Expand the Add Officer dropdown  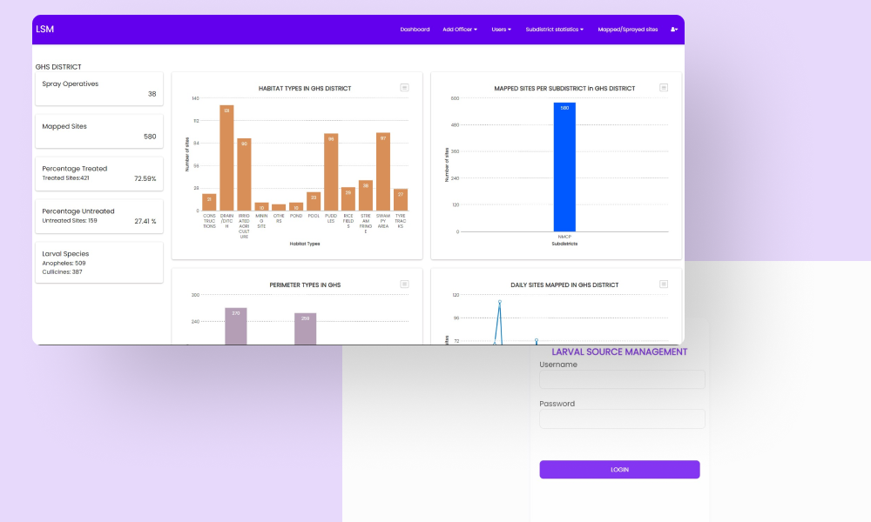(x=459, y=30)
